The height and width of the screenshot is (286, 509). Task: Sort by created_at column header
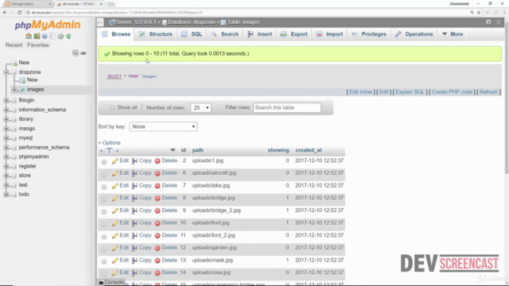309,150
